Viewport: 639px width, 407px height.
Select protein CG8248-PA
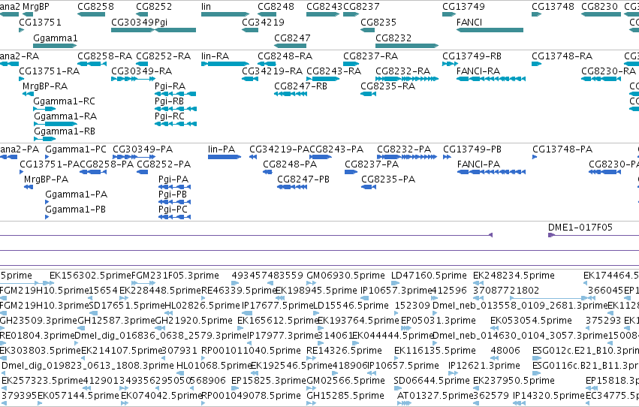268,172
